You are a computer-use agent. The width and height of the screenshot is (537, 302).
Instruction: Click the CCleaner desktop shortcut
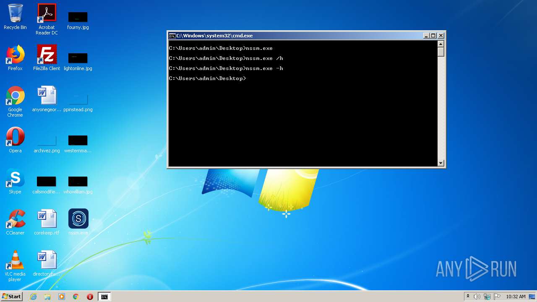[15, 222]
